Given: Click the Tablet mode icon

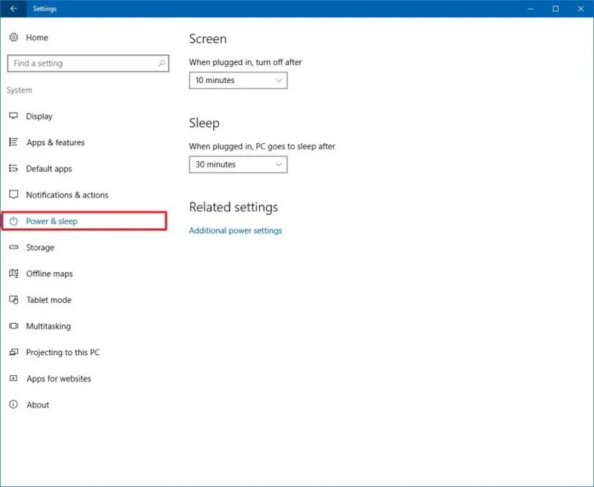Looking at the screenshot, I should pos(13,299).
